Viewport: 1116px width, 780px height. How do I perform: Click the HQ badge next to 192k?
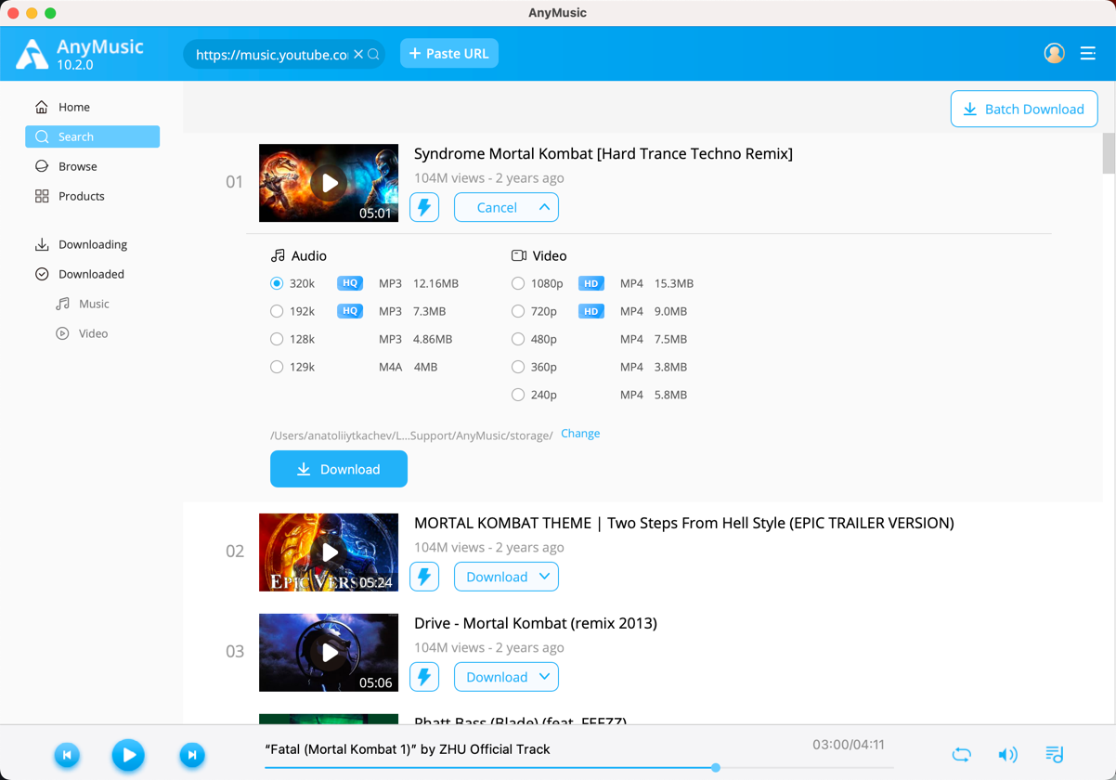click(350, 311)
